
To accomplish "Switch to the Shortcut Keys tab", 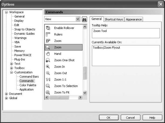I will [114, 19].
